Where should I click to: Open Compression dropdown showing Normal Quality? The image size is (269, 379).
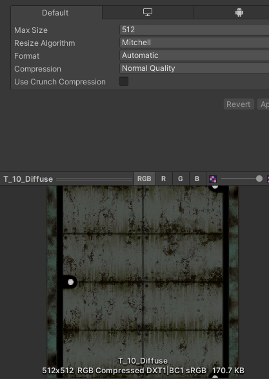pos(194,68)
